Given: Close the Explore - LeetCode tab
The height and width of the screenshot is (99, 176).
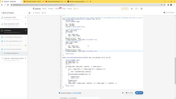Looking at the screenshot, I should (21, 2).
